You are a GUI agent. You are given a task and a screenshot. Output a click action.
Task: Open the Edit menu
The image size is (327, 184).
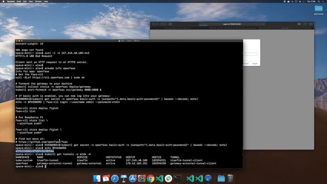tap(25, 1)
